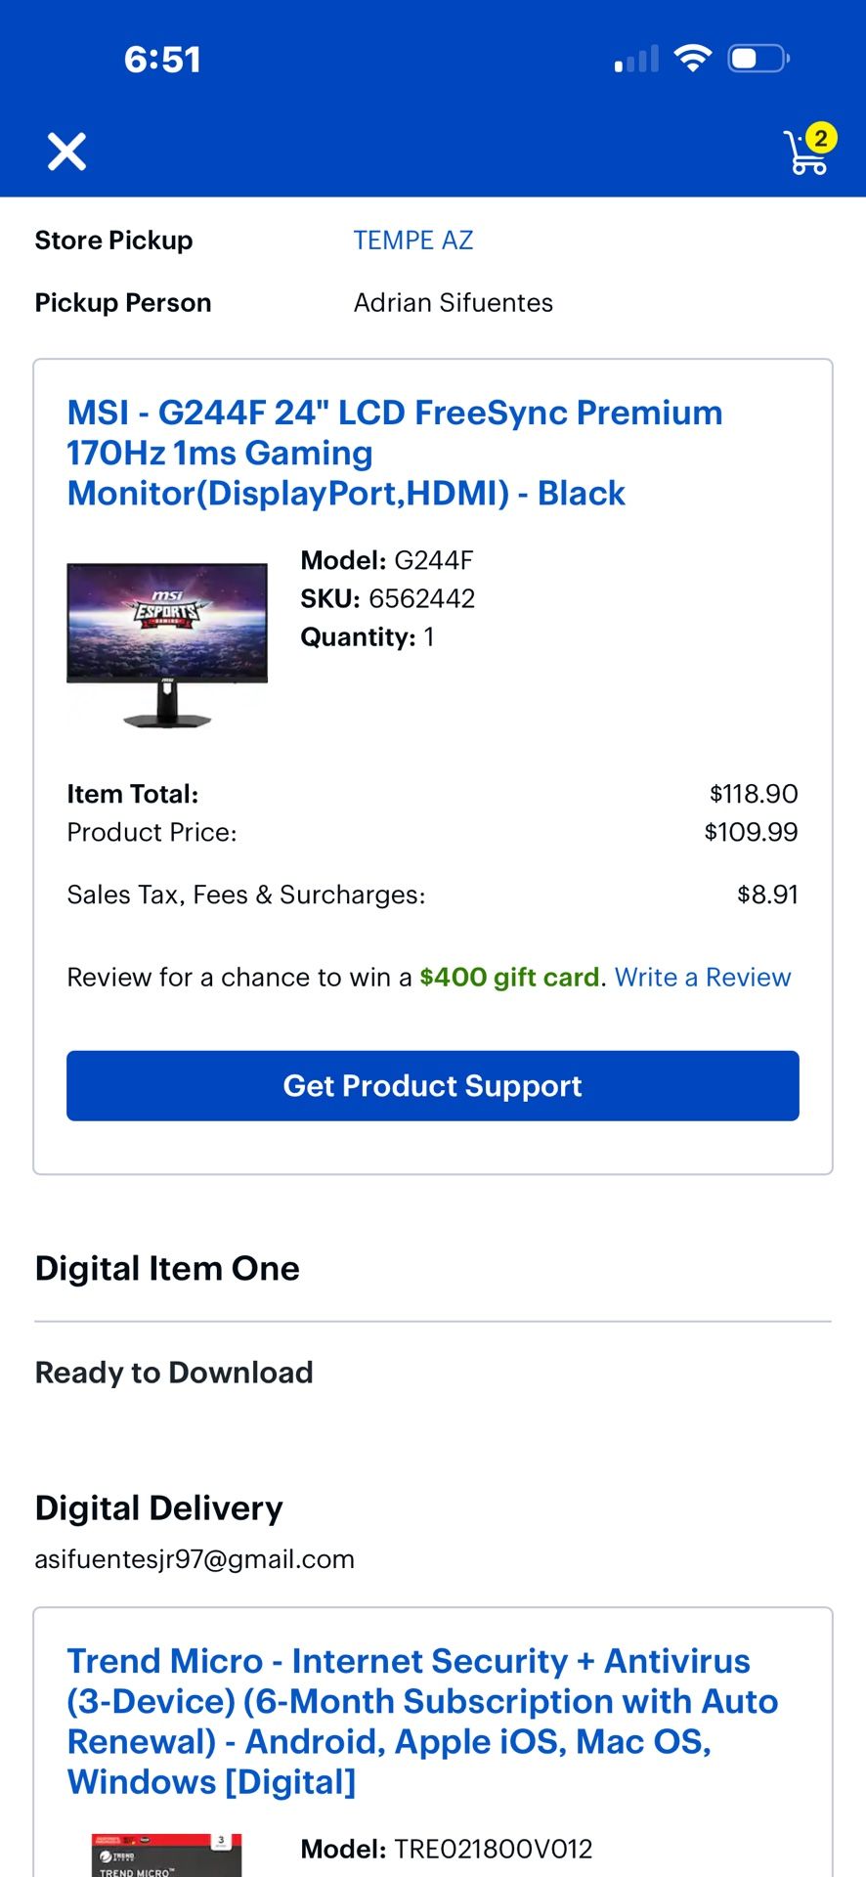This screenshot has width=866, height=1877.
Task: Tap the SKU 6562442 text
Action: tap(388, 598)
